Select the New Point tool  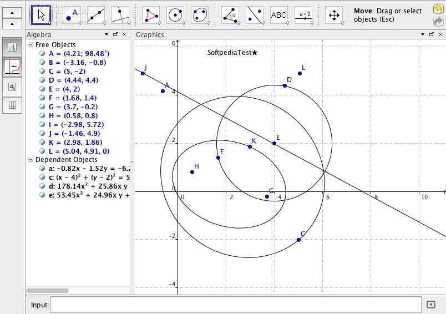72,15
